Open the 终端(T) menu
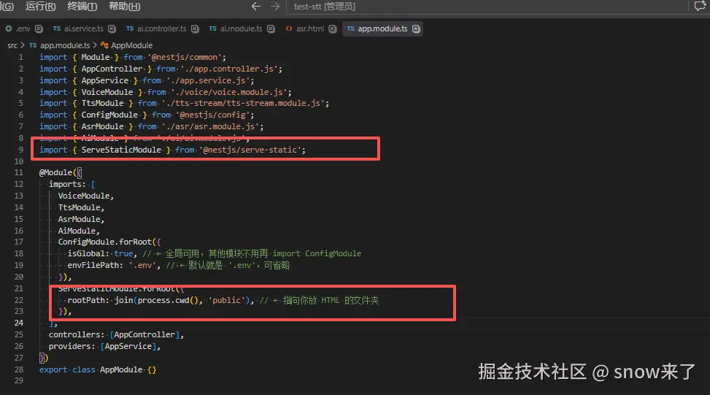The height and width of the screenshot is (395, 710). point(82,7)
